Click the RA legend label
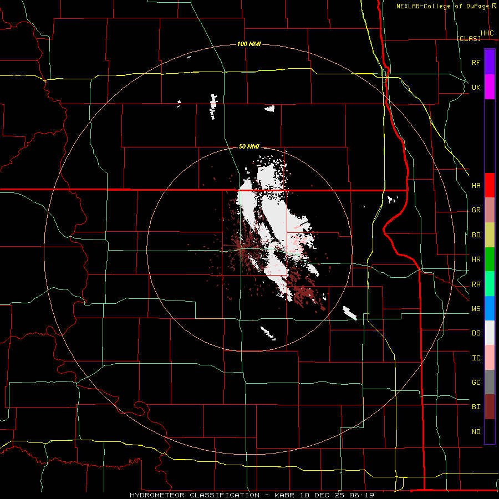The width and height of the screenshot is (499, 499). [x=476, y=284]
